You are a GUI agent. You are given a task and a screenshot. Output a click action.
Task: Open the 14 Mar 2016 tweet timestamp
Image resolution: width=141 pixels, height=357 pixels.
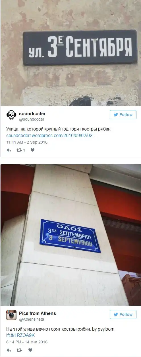pyautogui.click(x=27, y=342)
